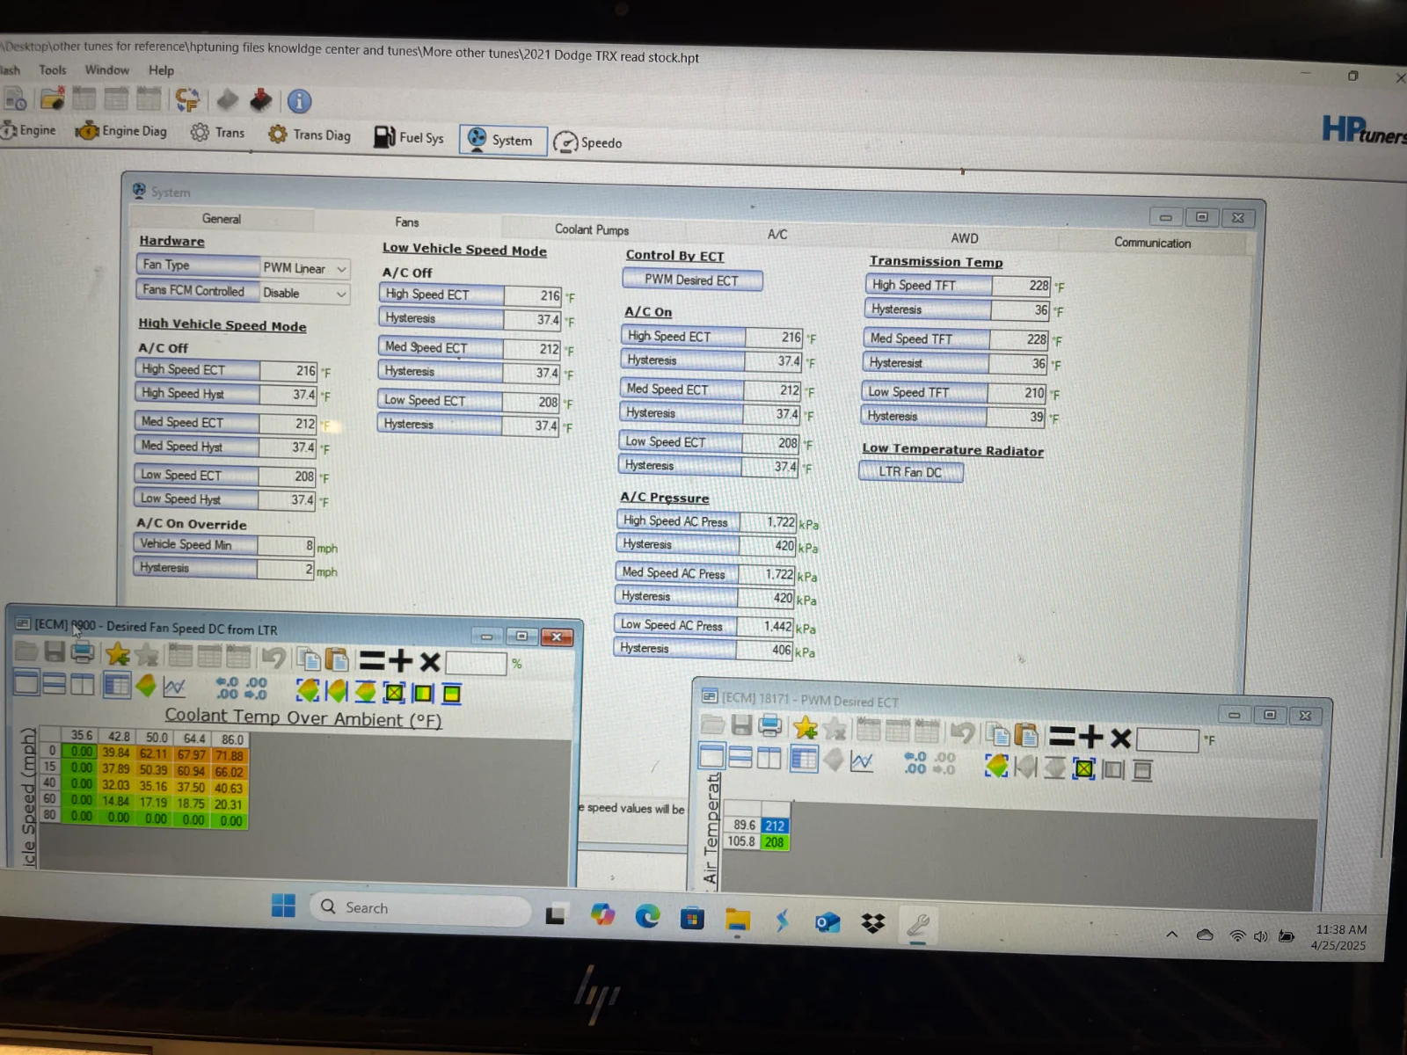Print the Desired Fan Speed DC table
Viewport: 1407px width, 1055px height.
click(83, 652)
